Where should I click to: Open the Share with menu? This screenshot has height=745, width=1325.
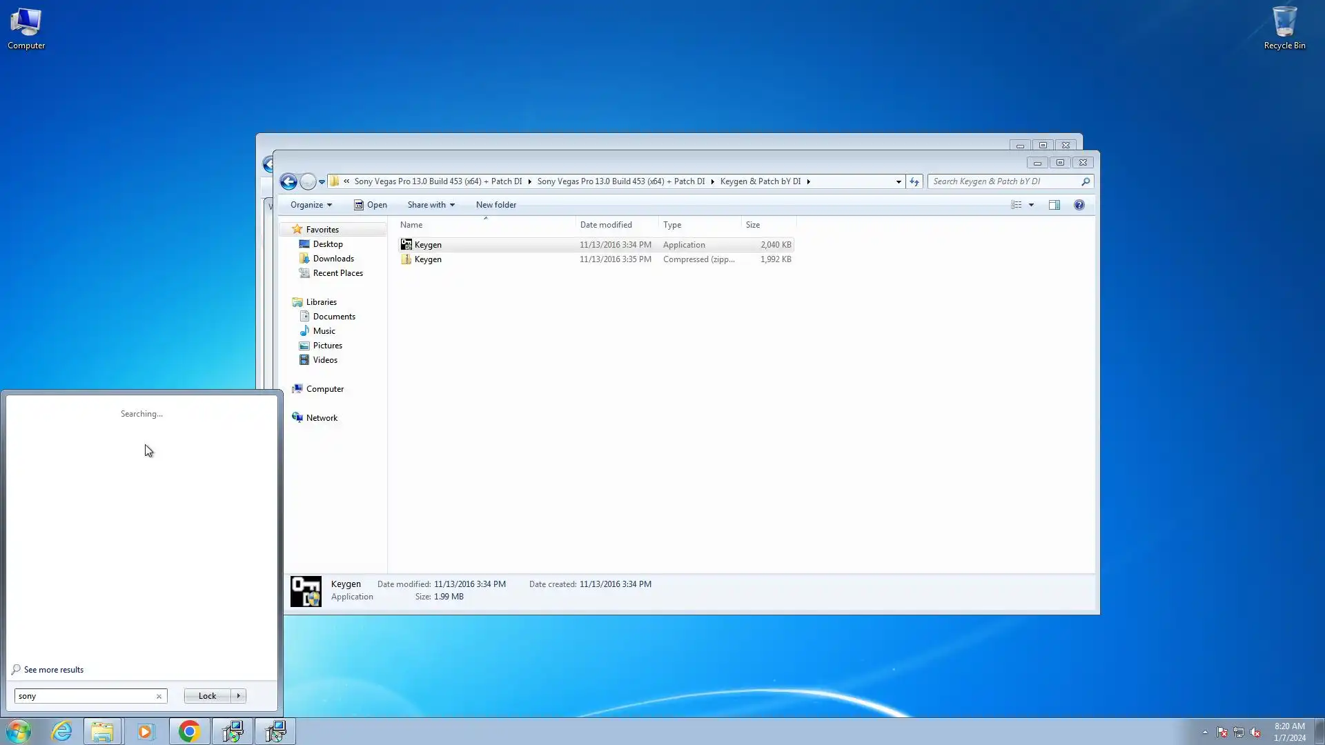tap(431, 205)
